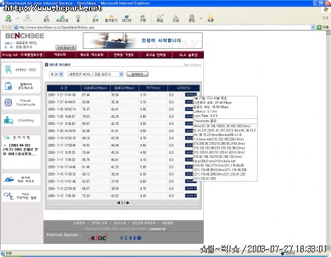Click the green Back arrow in IE toolbar

tap(8, 18)
